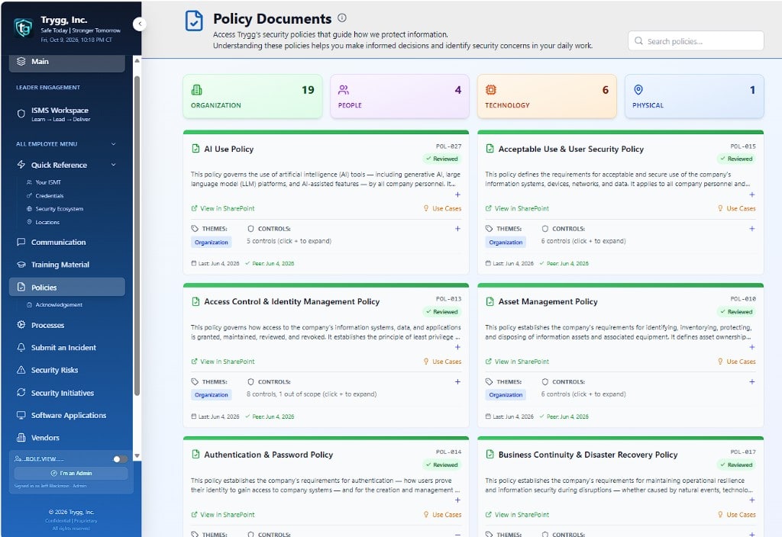
Task: Click the Quick Reference lightning icon
Action: tap(21, 165)
